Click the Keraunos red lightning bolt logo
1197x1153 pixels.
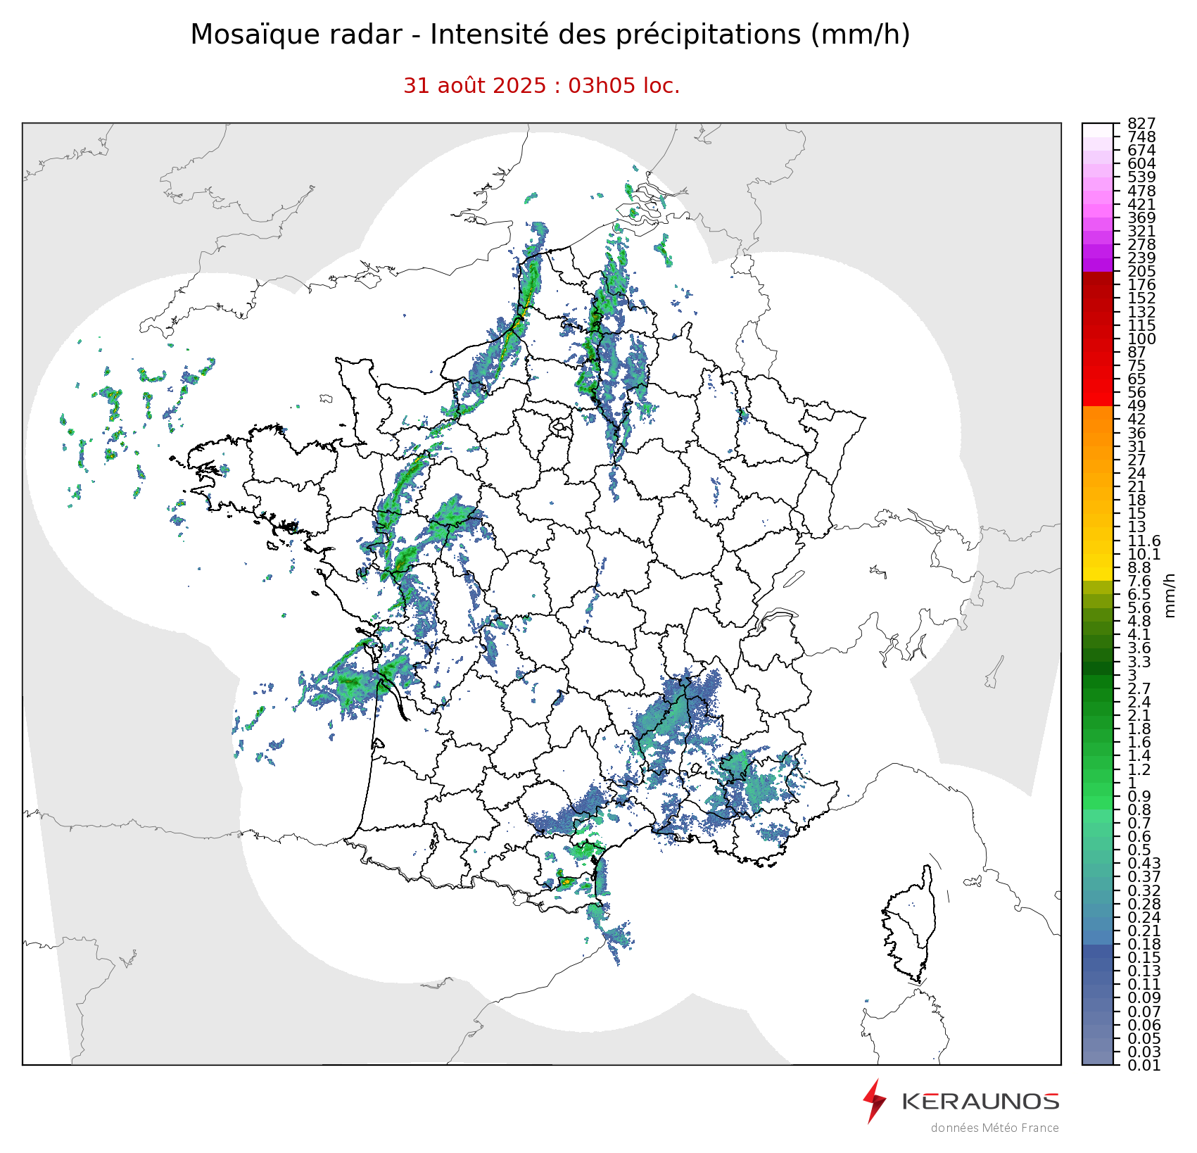(875, 1101)
